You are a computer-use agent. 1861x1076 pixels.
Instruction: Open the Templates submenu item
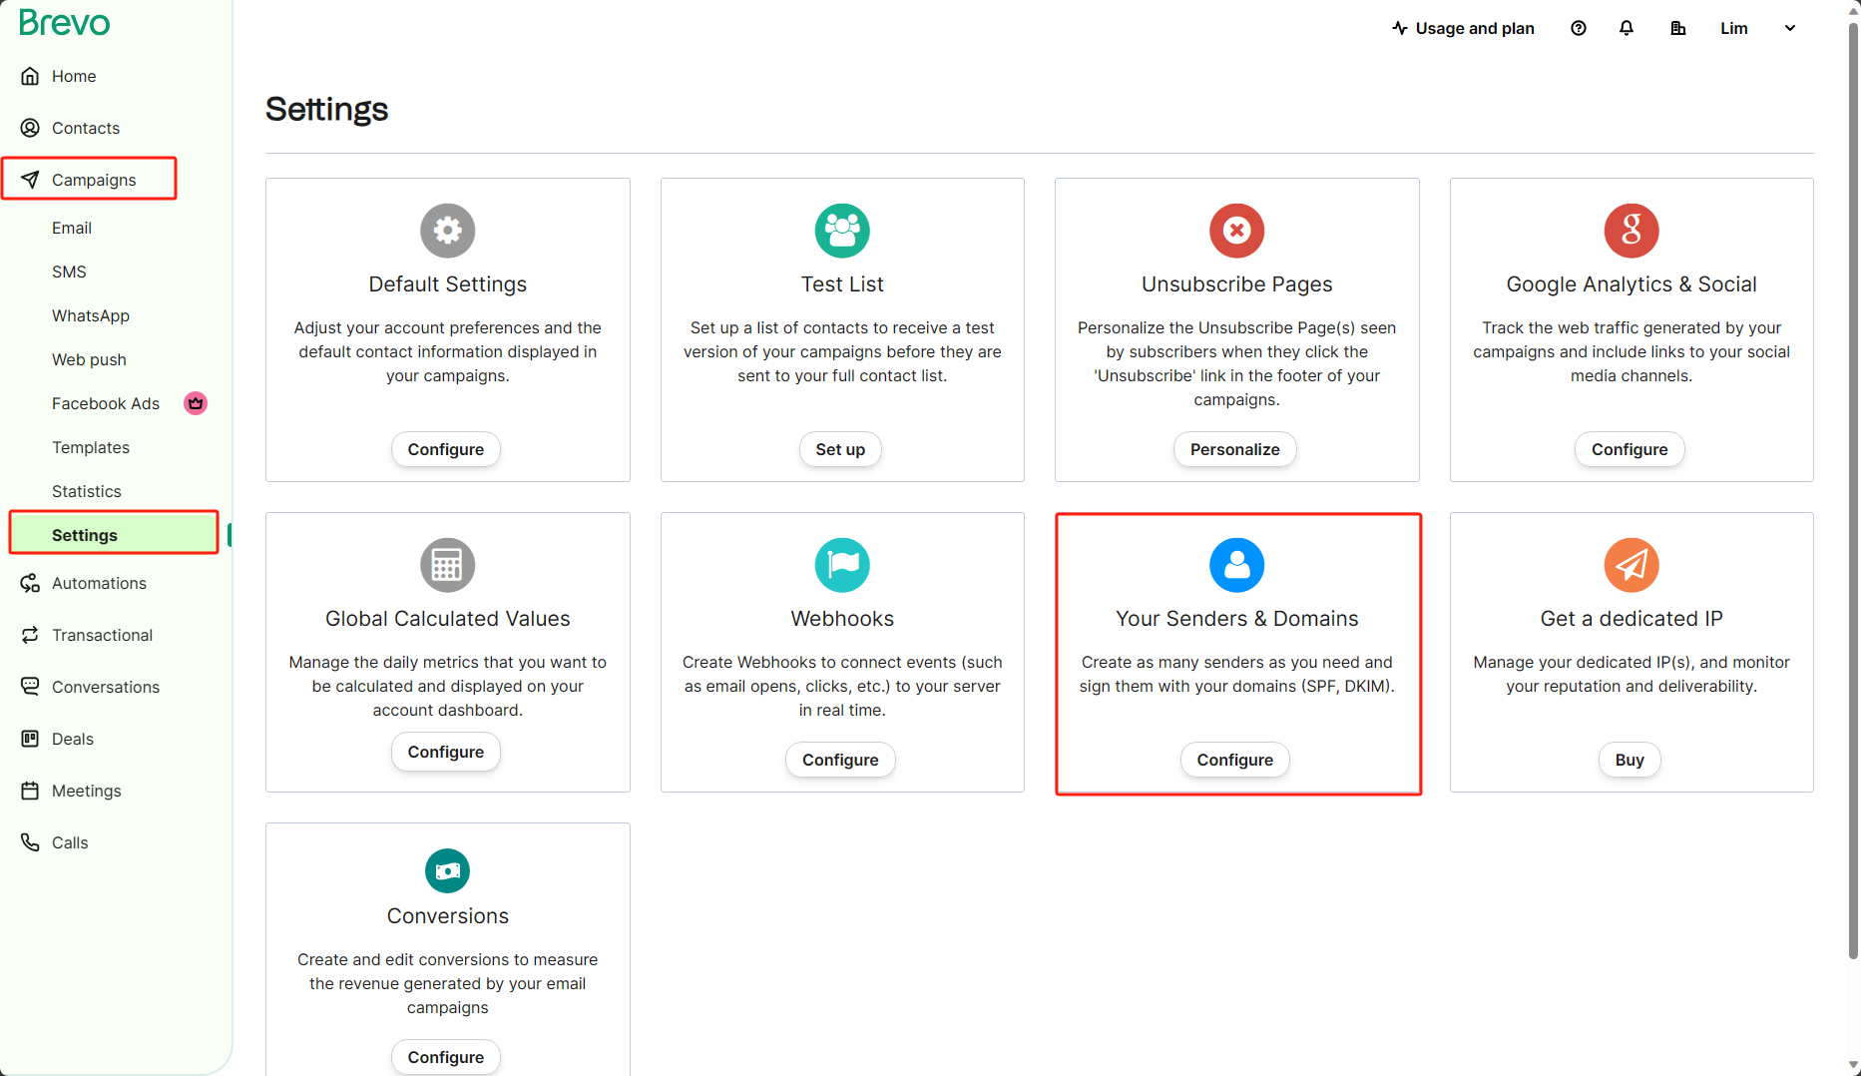(x=91, y=447)
